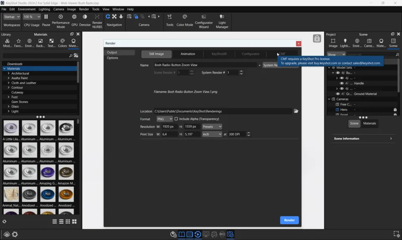
Task: Open the Lighting menu
Action: click(44, 9)
